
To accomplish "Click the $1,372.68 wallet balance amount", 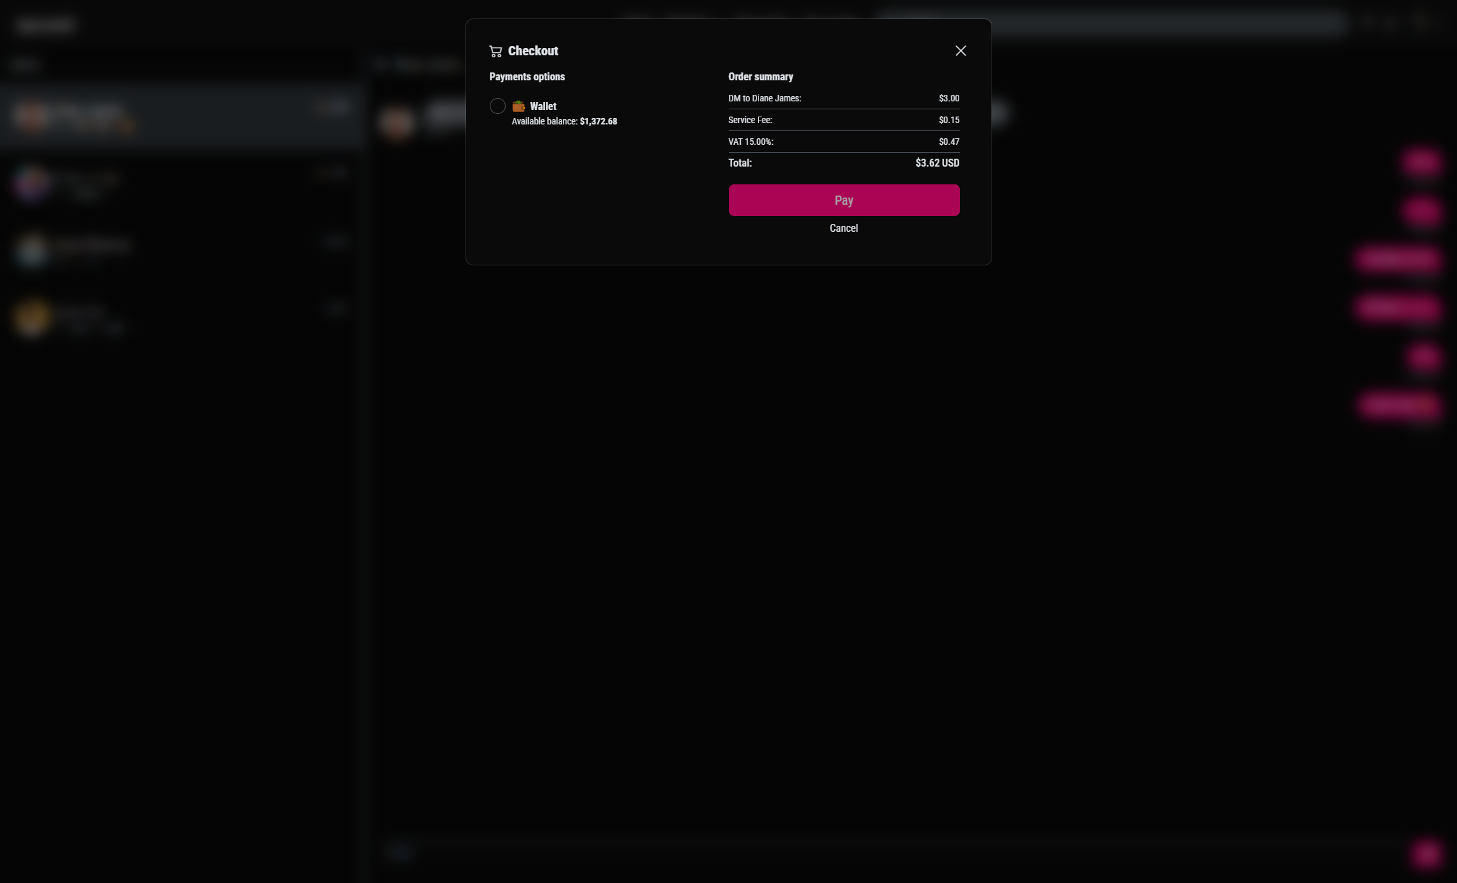I will click(598, 121).
